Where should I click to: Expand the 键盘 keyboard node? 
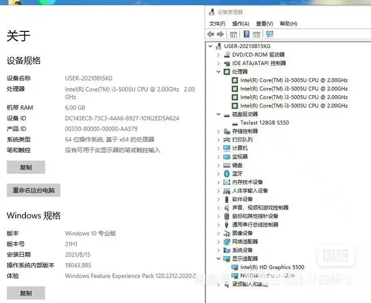click(219, 165)
